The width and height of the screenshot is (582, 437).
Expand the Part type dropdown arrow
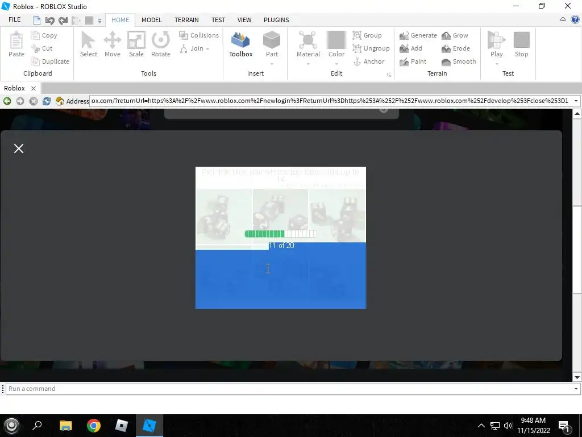click(272, 64)
